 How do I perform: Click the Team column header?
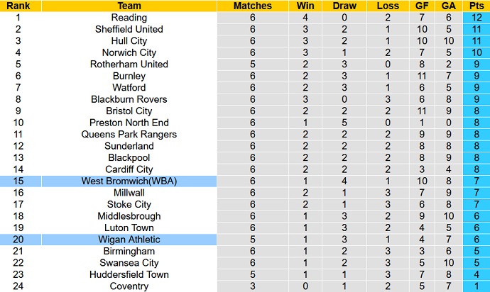click(x=129, y=6)
